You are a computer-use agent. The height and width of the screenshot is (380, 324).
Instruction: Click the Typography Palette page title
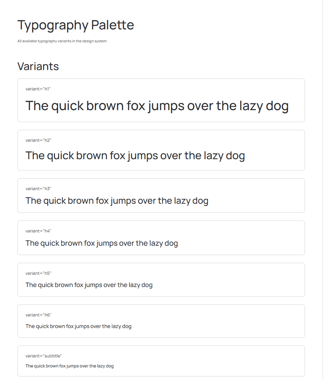pos(75,25)
